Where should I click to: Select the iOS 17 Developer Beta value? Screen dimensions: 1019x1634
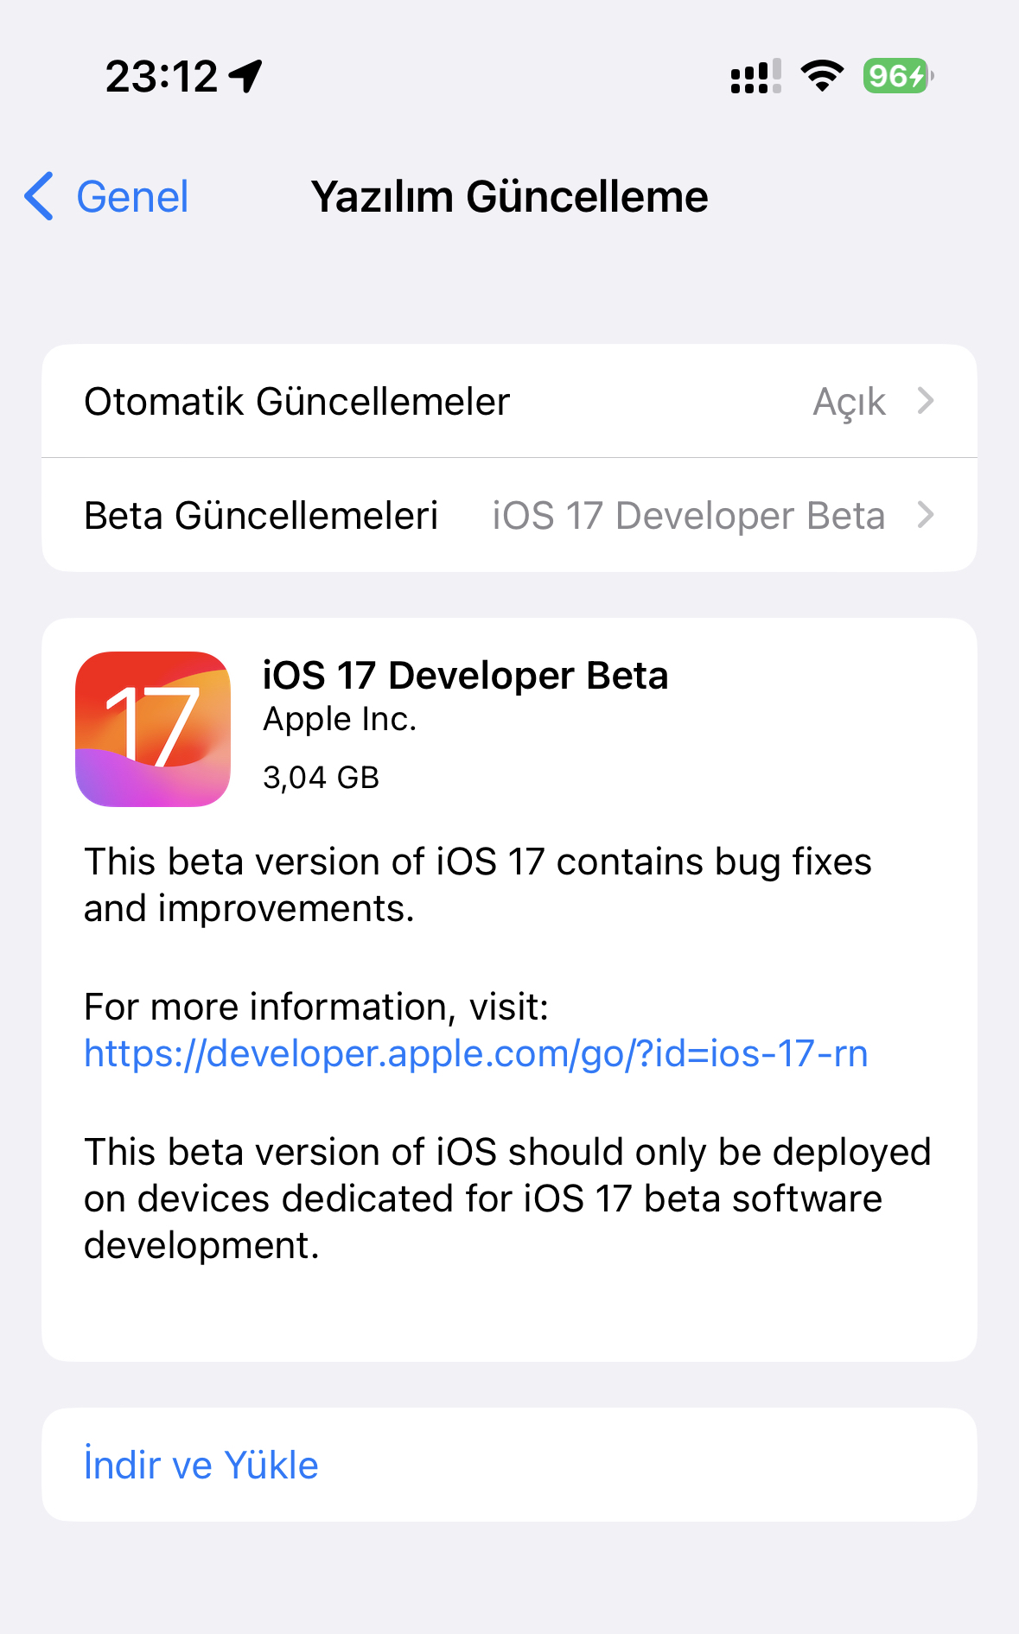pos(689,515)
